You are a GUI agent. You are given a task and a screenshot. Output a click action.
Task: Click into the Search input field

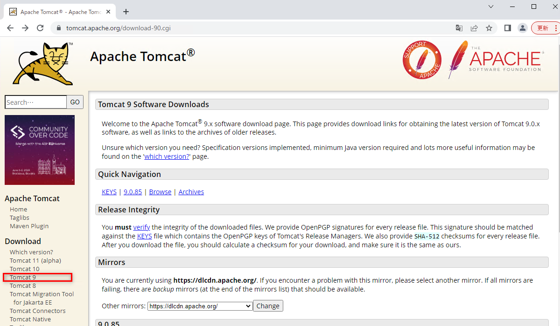pos(36,102)
